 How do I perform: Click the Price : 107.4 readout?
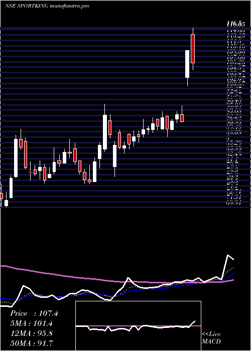click(x=34, y=313)
